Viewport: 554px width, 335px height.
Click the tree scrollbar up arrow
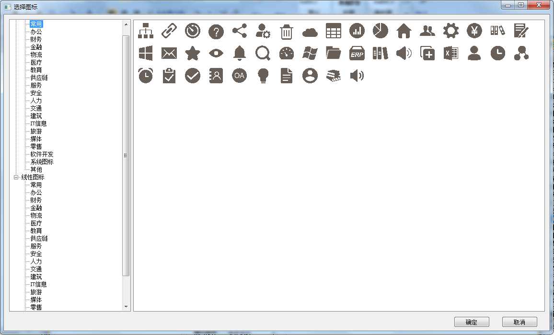126,24
